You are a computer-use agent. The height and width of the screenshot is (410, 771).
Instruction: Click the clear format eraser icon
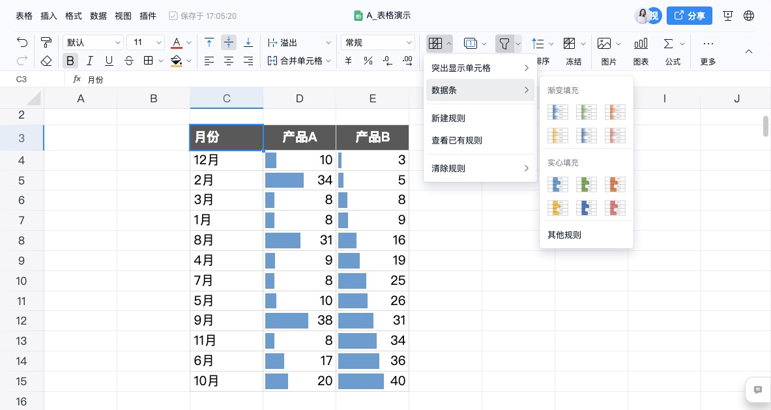(46, 60)
